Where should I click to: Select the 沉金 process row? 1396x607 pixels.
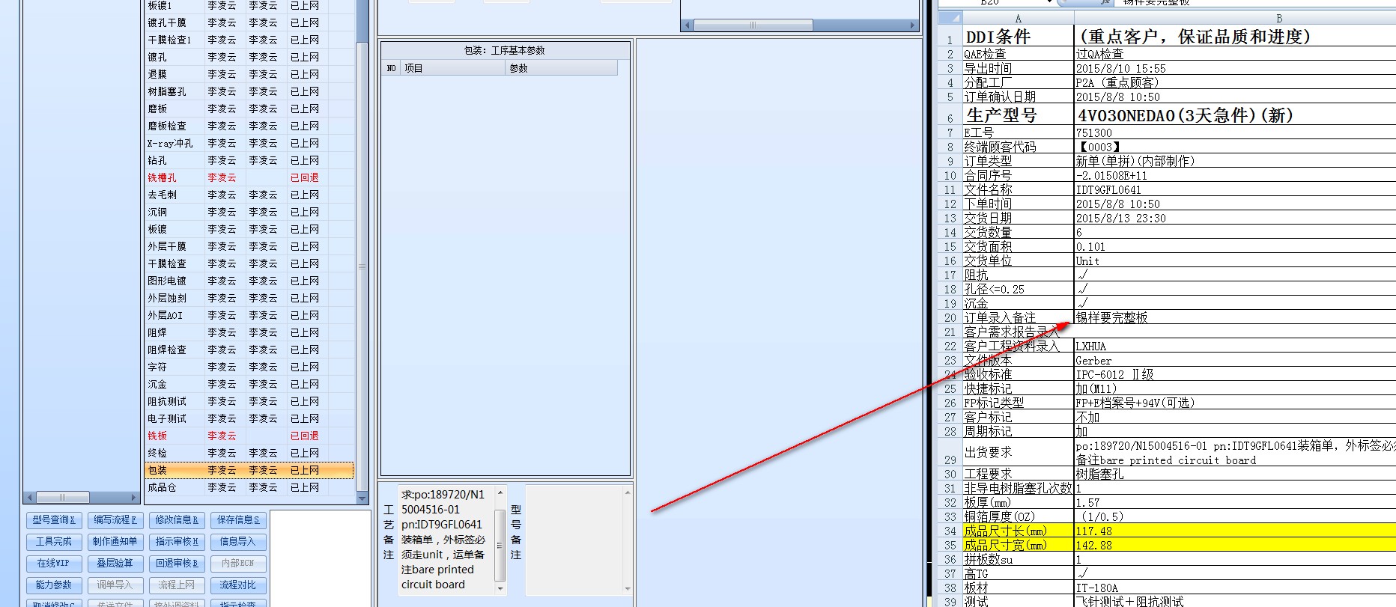(249, 384)
